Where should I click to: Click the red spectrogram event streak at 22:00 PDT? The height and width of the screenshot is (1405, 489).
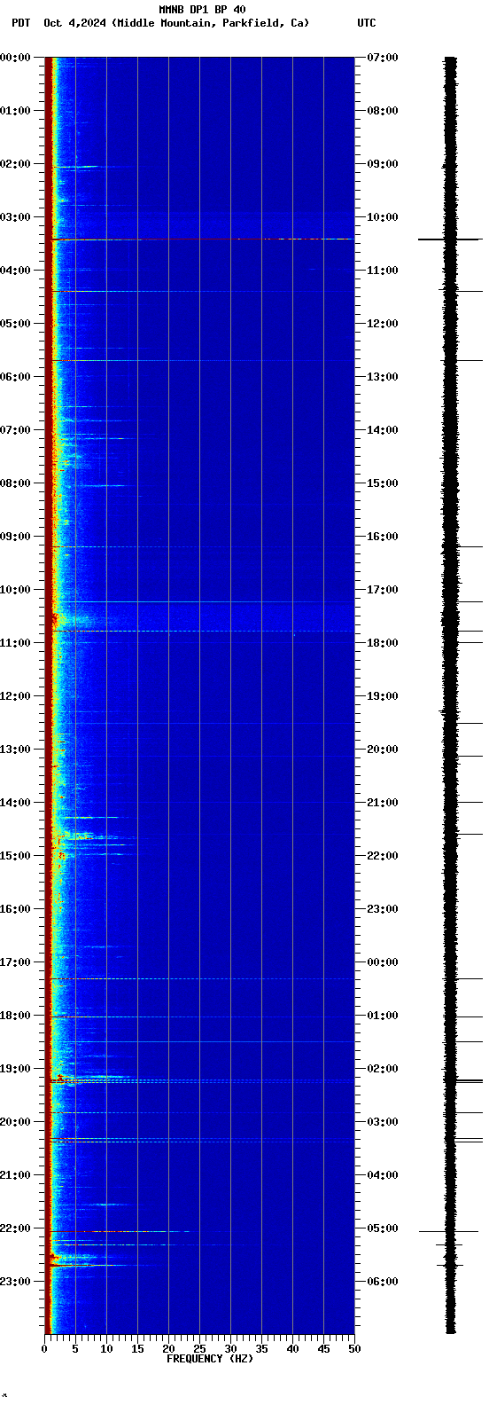120,1231
